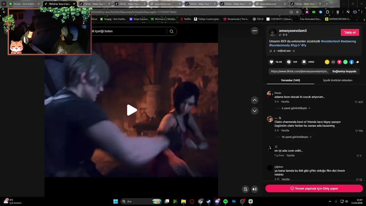Click the embed code icon
The height and width of the screenshot is (206, 366).
pyautogui.click(x=333, y=62)
